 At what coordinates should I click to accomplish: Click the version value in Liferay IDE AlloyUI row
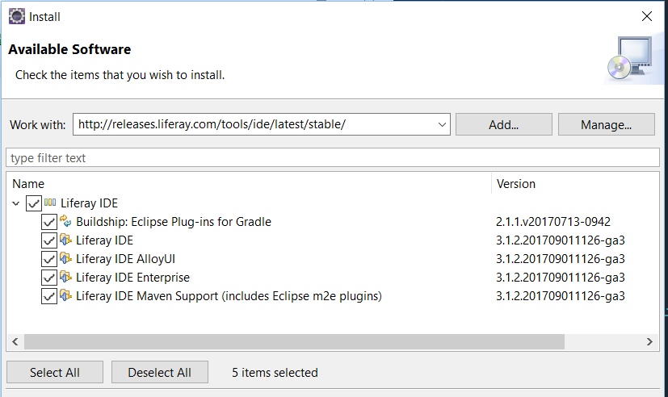(561, 259)
